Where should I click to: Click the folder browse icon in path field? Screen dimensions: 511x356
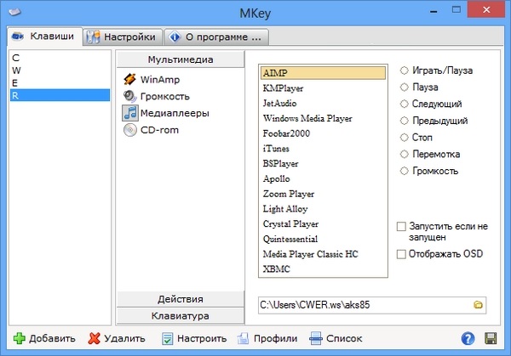click(x=478, y=305)
